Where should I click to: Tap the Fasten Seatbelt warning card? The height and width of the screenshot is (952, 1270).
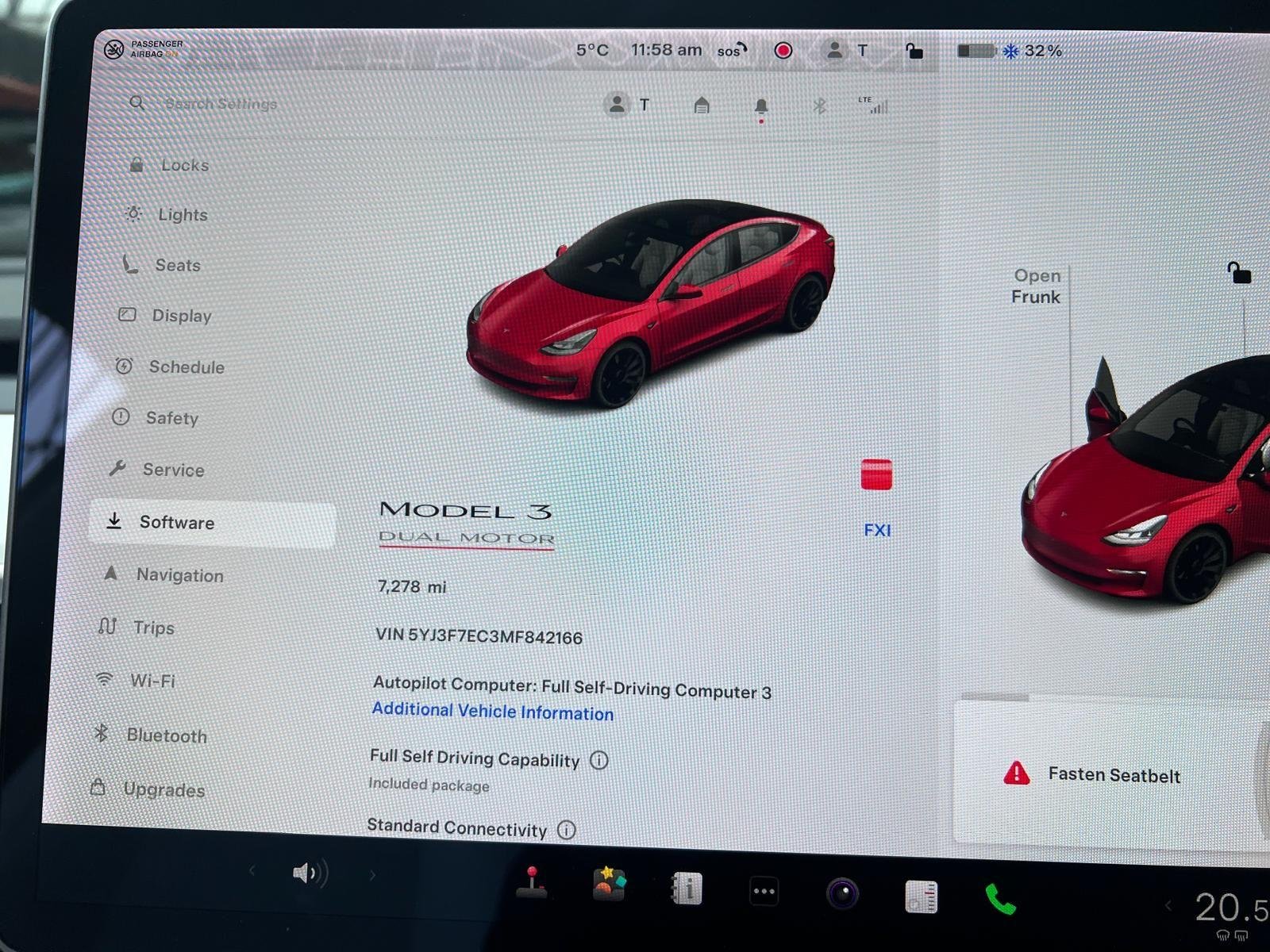(x=1111, y=773)
